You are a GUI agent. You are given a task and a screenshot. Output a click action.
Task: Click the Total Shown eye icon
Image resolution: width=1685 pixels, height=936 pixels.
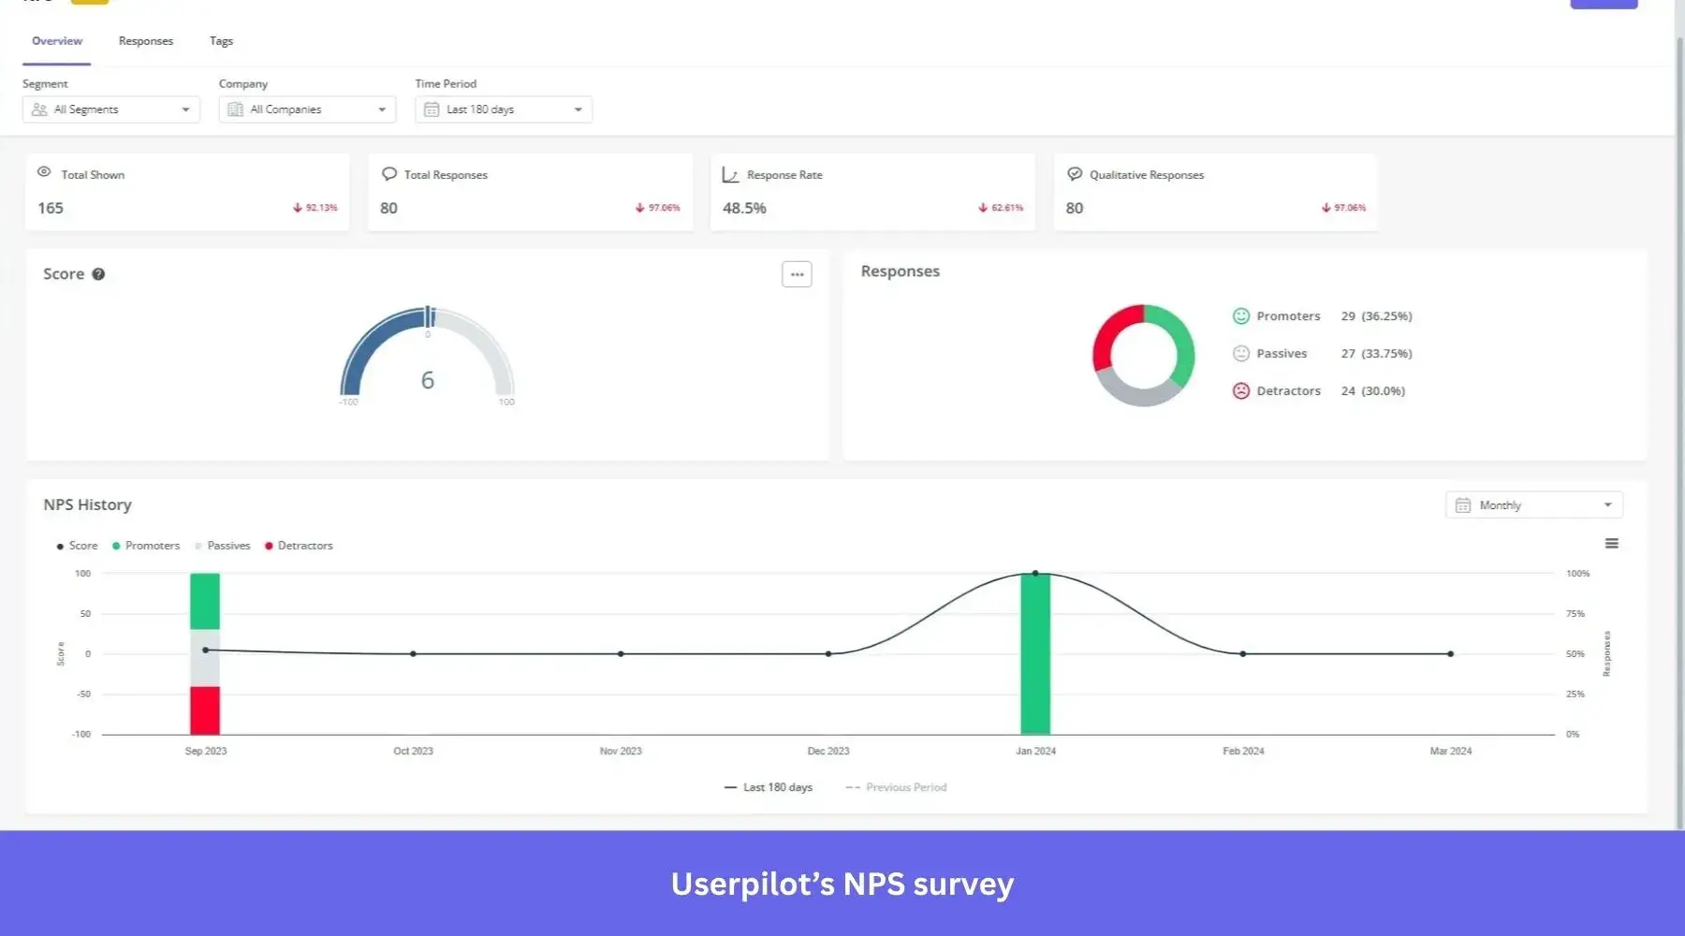(x=43, y=172)
